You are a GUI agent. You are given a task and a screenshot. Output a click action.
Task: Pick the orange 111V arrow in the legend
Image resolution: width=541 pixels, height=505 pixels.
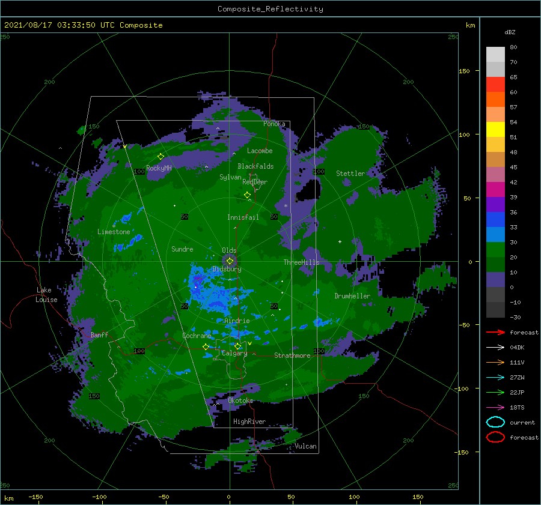click(x=495, y=362)
